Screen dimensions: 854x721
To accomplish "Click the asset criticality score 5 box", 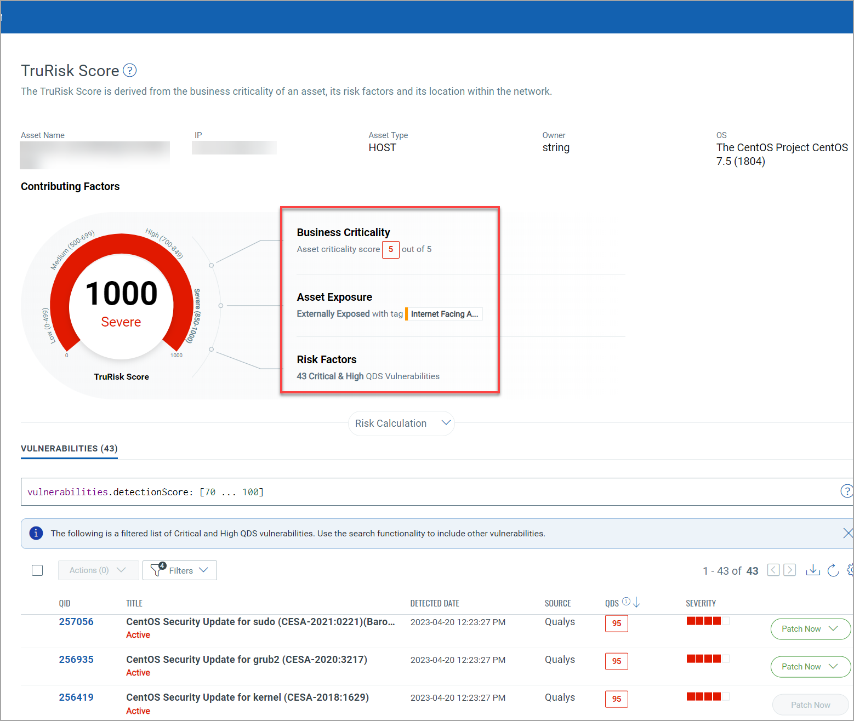I will pyautogui.click(x=391, y=249).
